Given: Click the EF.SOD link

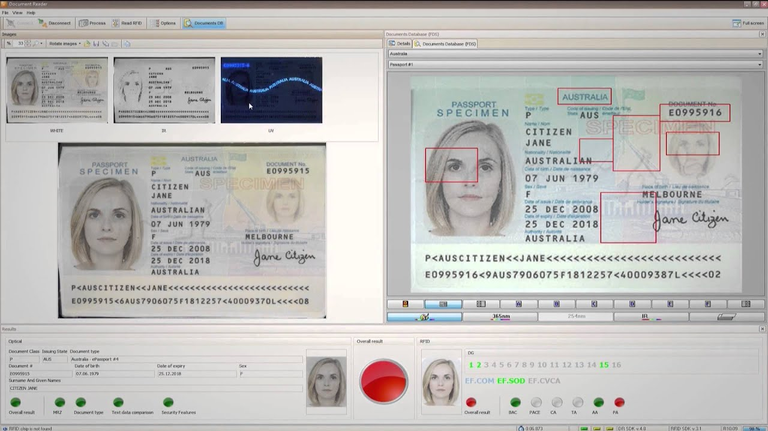Looking at the screenshot, I should pyautogui.click(x=511, y=381).
